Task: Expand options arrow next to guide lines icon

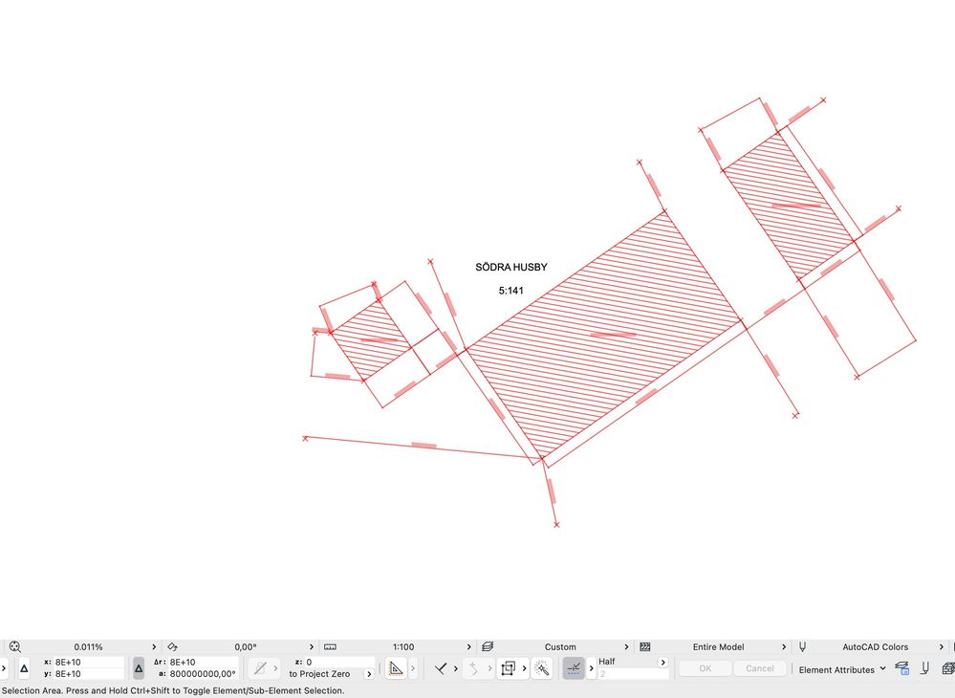Action: [413, 668]
